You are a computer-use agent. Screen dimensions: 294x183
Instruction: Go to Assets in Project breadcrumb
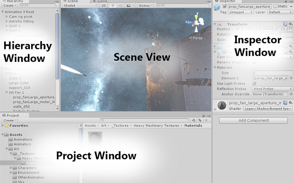(90, 125)
